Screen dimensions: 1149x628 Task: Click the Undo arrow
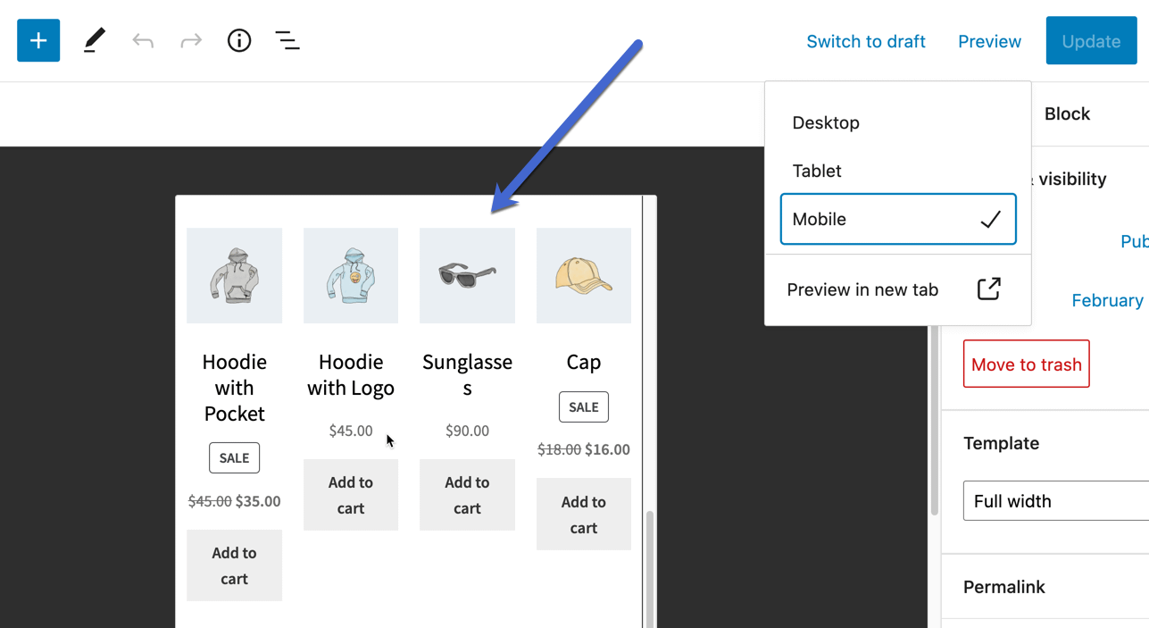(x=142, y=40)
